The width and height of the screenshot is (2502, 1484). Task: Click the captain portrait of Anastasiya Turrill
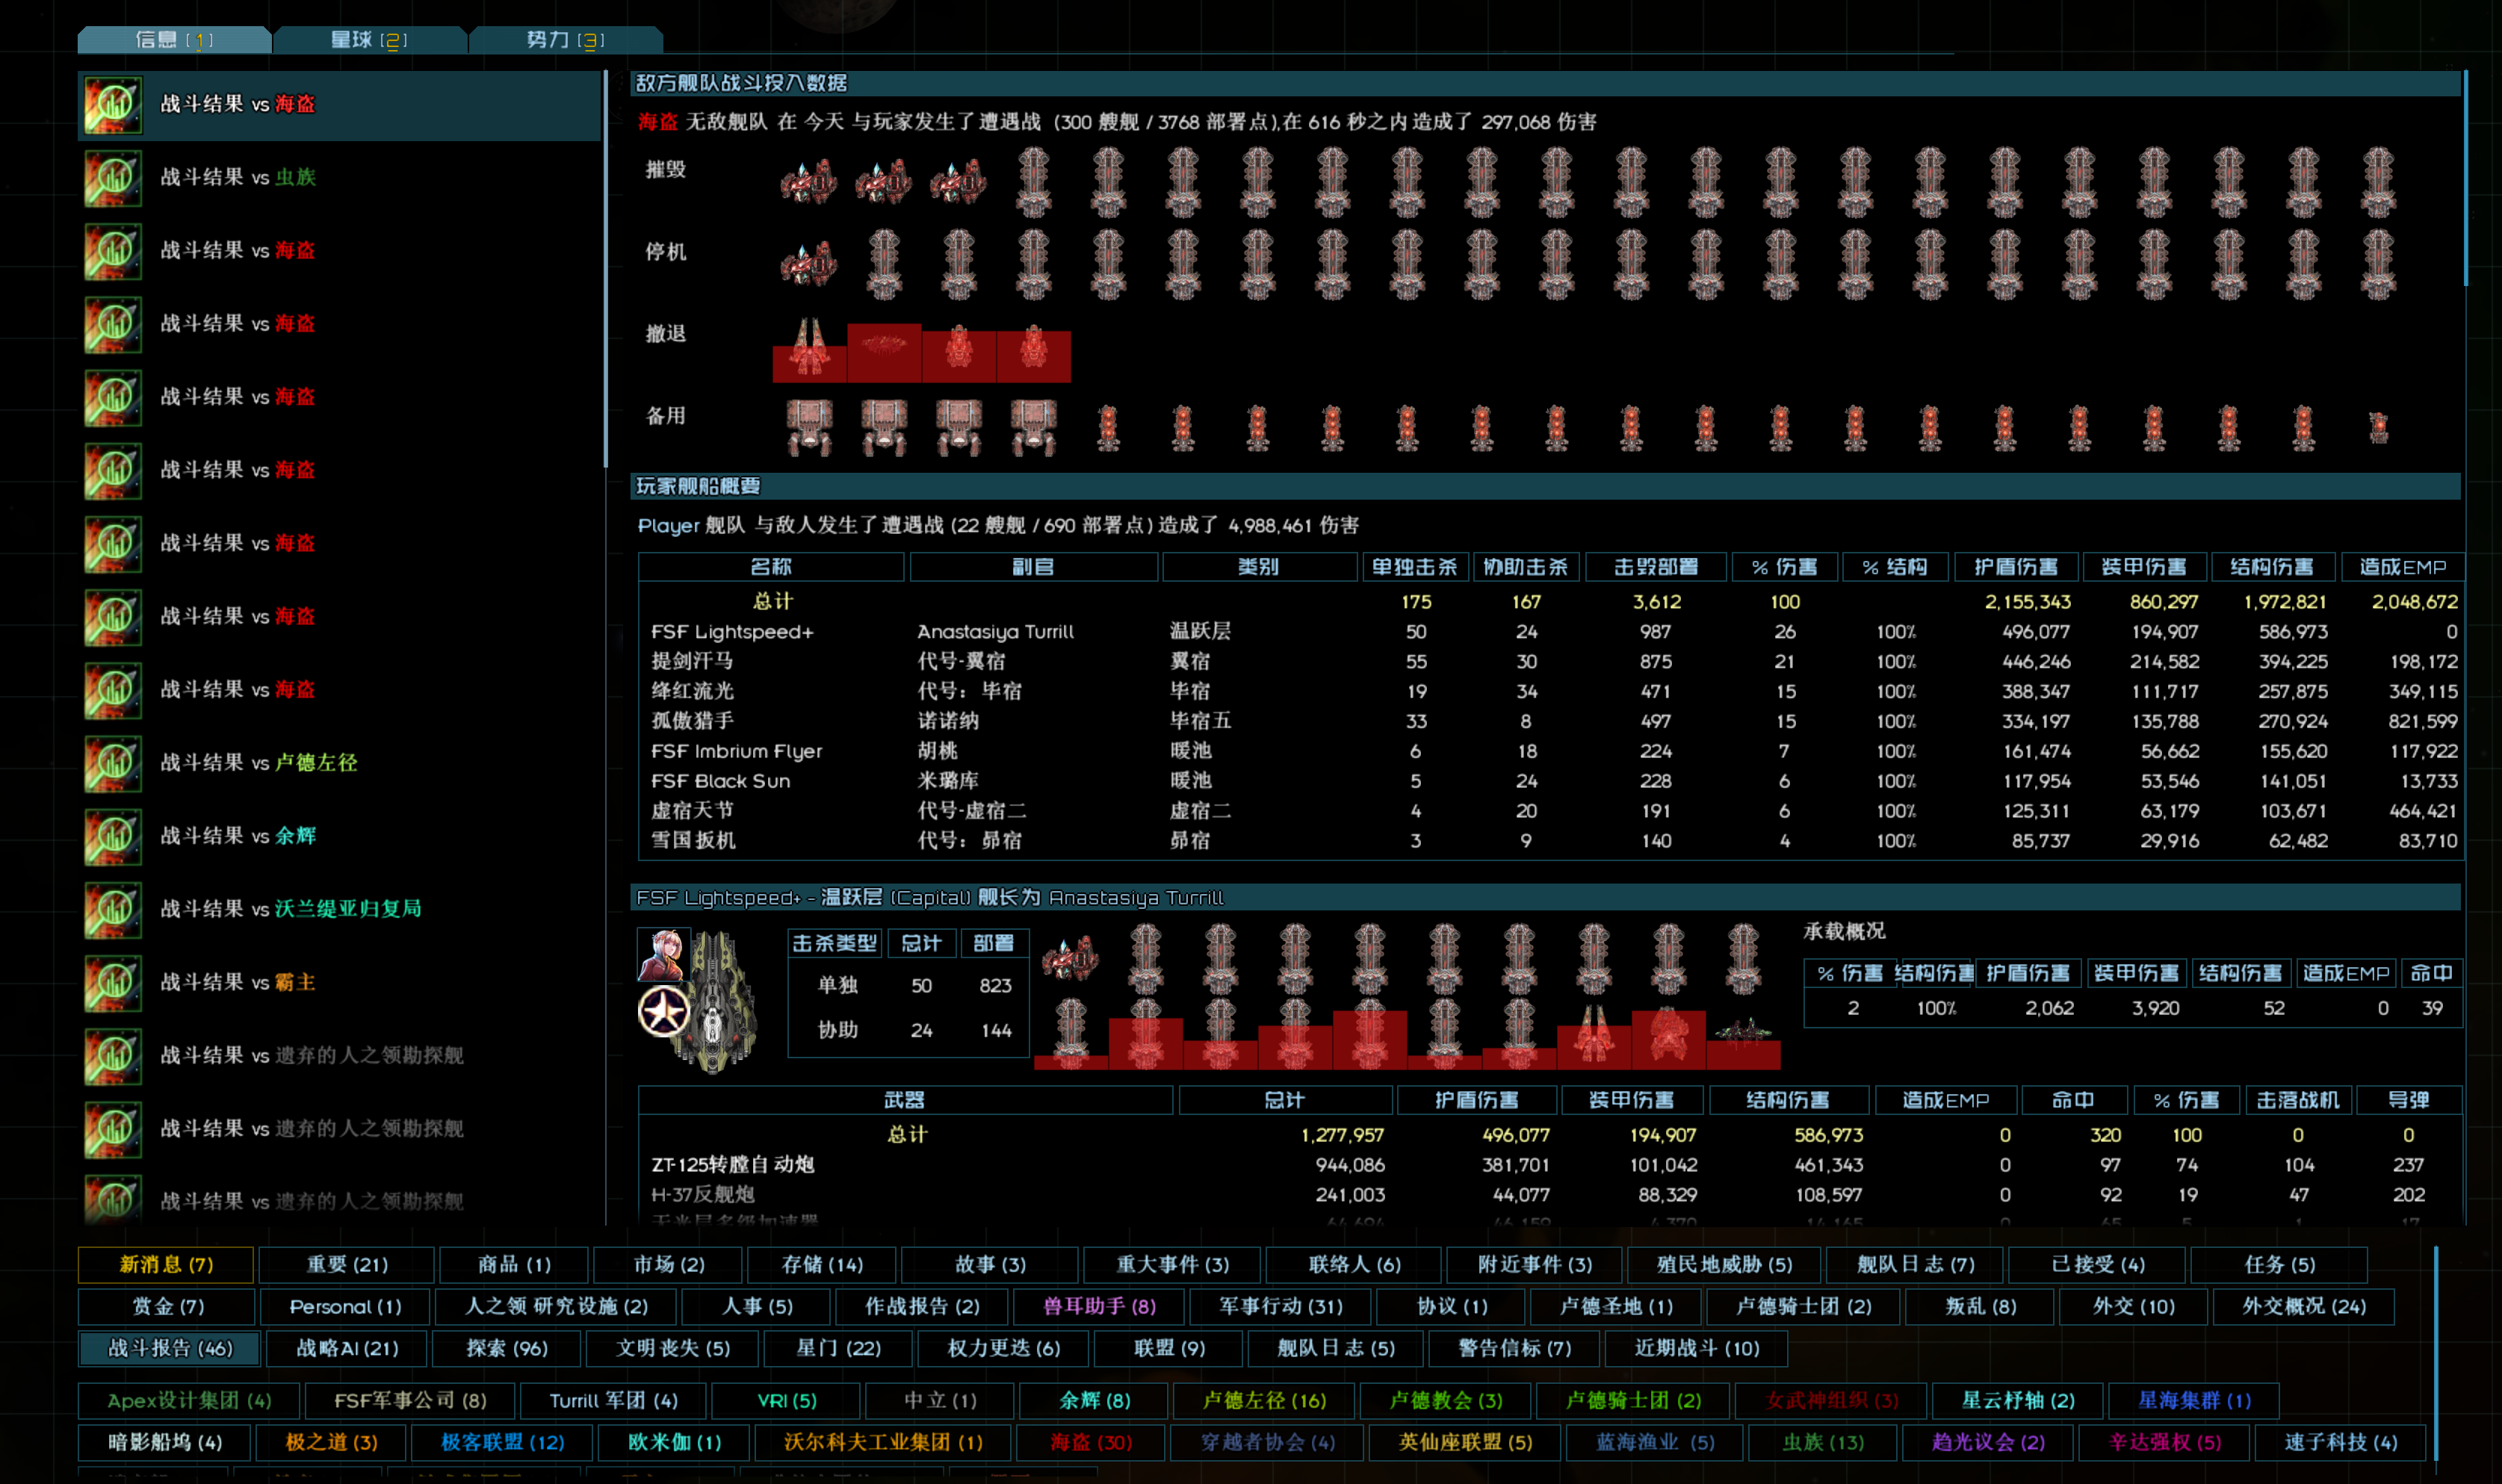663,954
